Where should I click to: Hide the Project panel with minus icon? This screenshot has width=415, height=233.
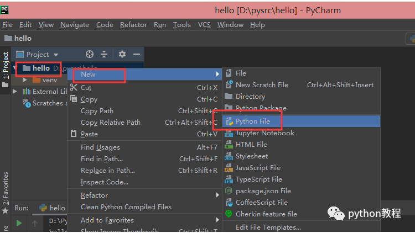137,54
